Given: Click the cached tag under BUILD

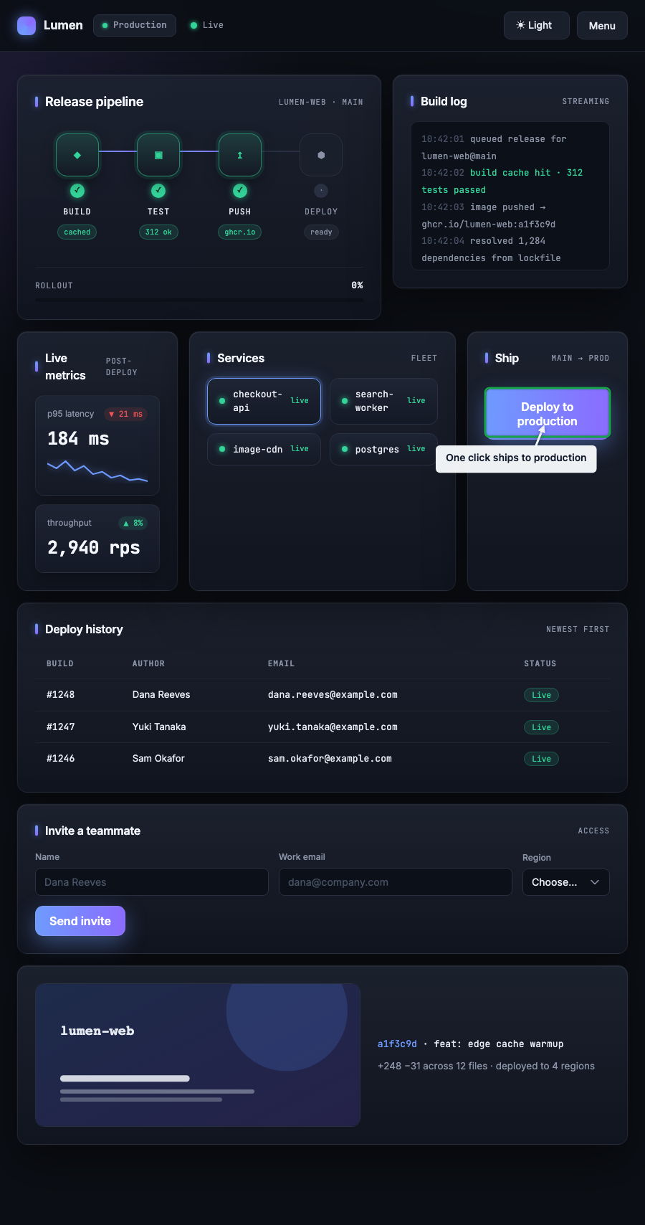Looking at the screenshot, I should click(x=77, y=232).
